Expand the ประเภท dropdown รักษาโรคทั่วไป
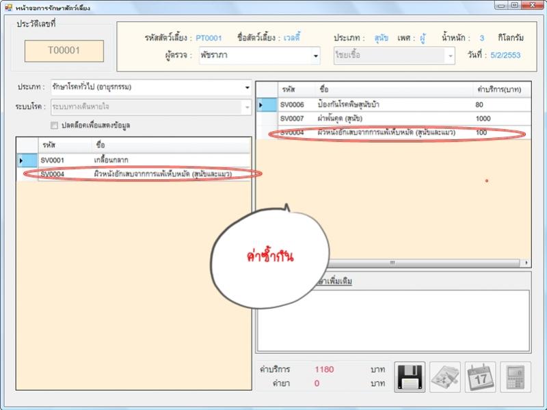 (151, 87)
